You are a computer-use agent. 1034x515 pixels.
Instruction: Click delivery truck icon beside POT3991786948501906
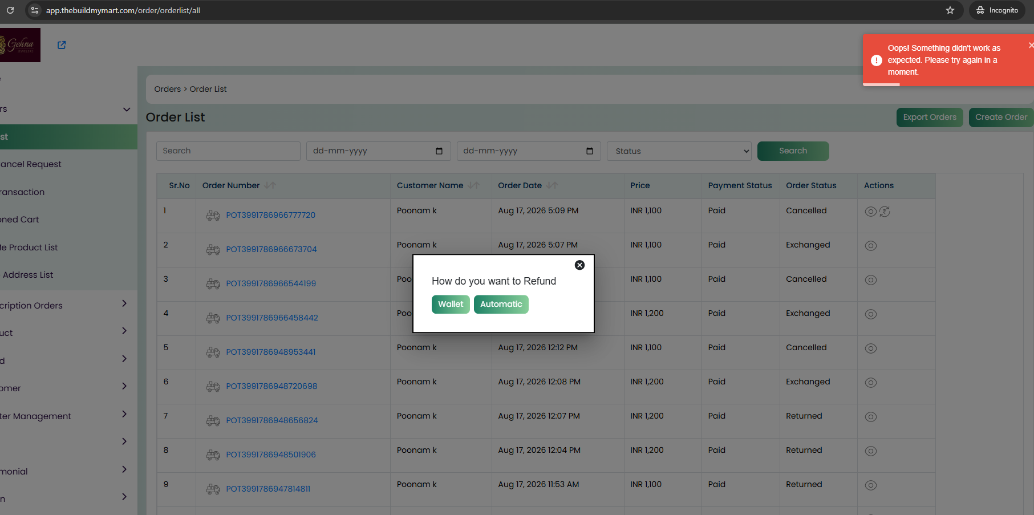(x=213, y=455)
